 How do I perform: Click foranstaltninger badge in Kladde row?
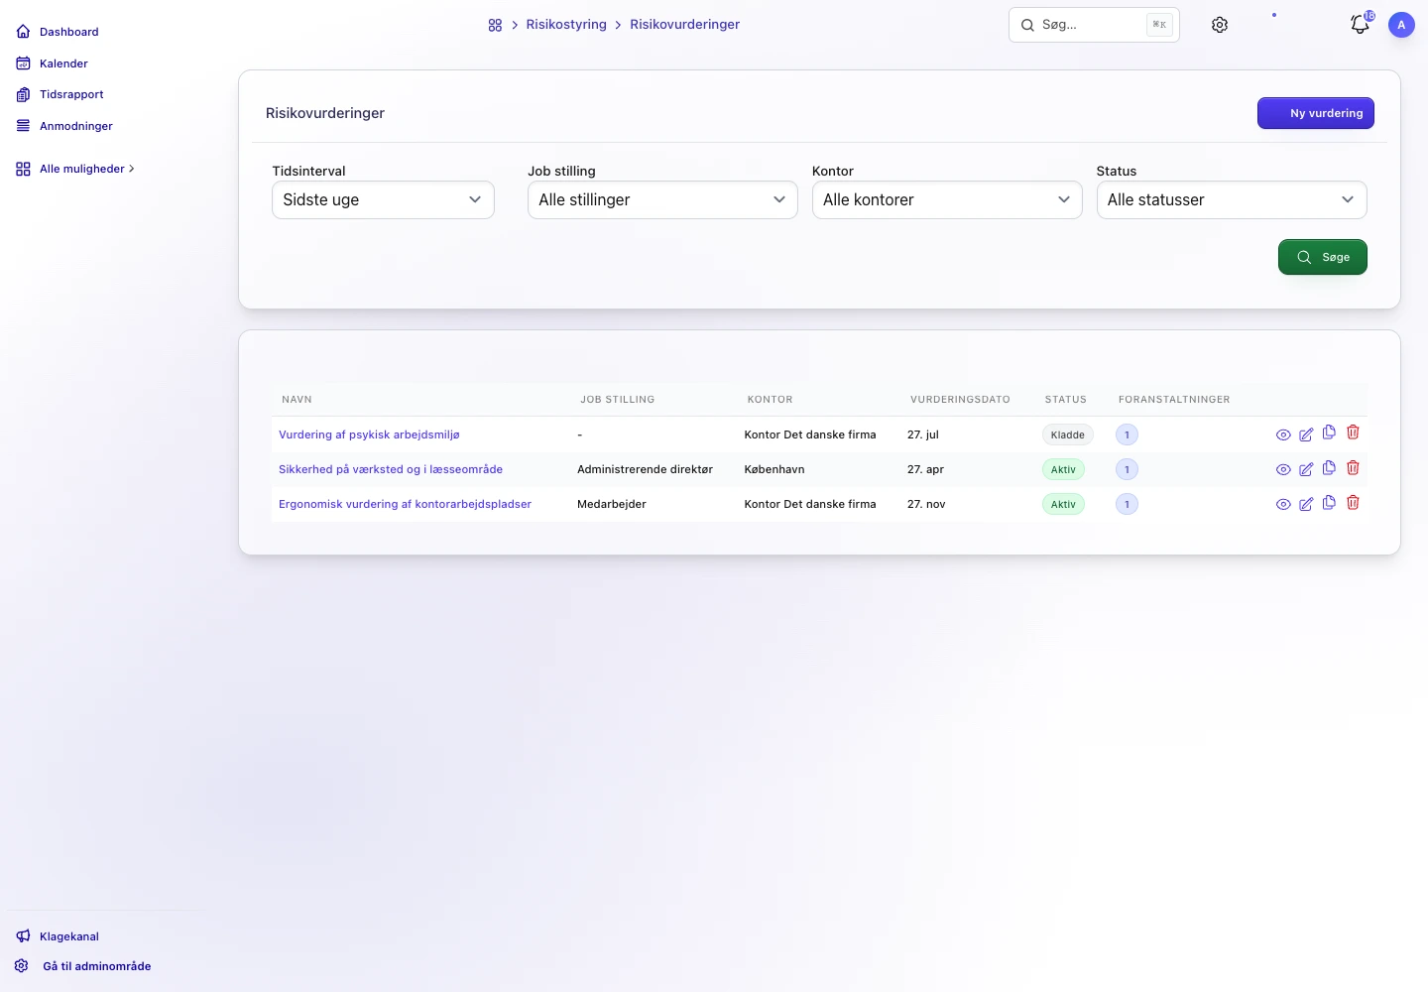point(1127,434)
